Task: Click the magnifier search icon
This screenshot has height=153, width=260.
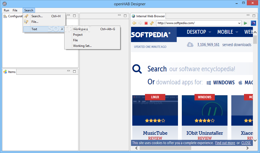Action: (137, 69)
